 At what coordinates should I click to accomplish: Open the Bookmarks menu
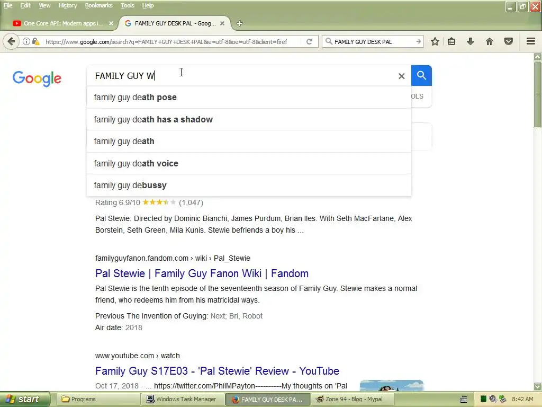pos(99,5)
